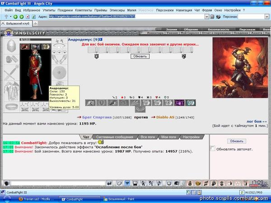Click the gloves equipment slot
This screenshot has height=203, width=271.
click(x=11, y=59)
